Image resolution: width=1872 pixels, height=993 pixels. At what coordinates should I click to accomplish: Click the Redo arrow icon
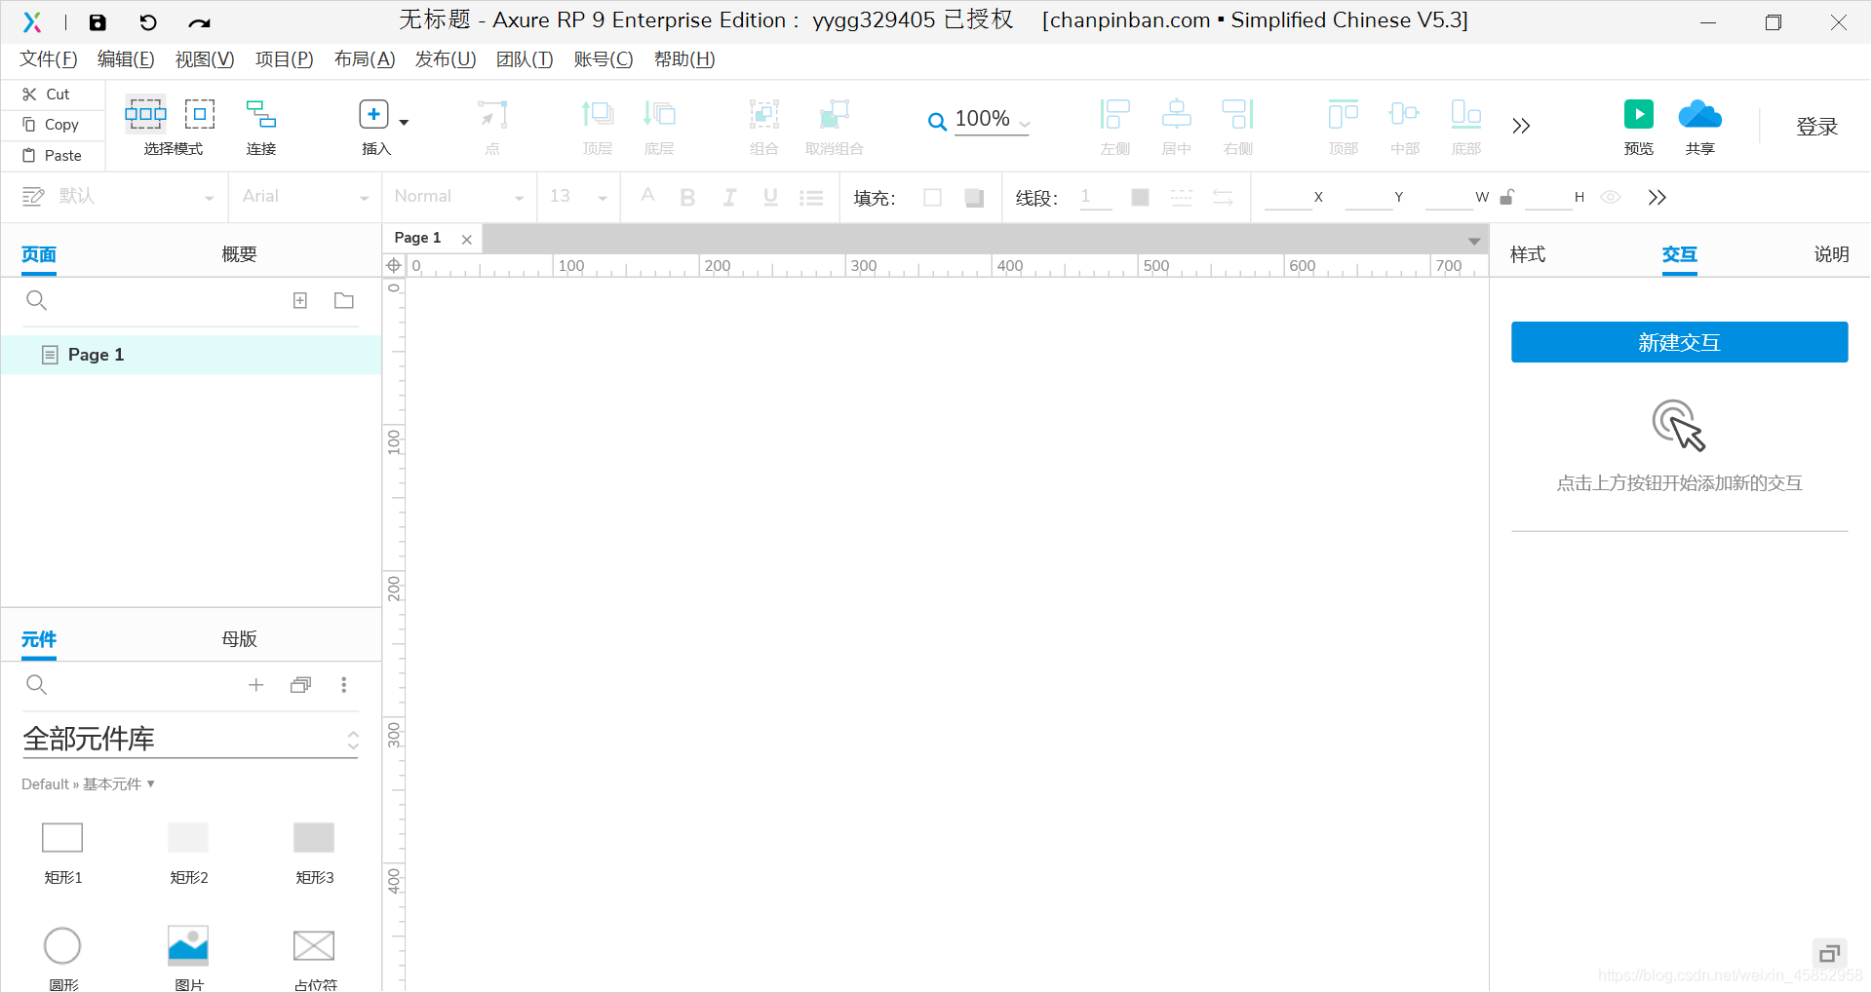[x=199, y=22]
